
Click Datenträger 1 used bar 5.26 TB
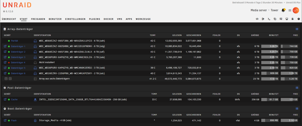270,46
